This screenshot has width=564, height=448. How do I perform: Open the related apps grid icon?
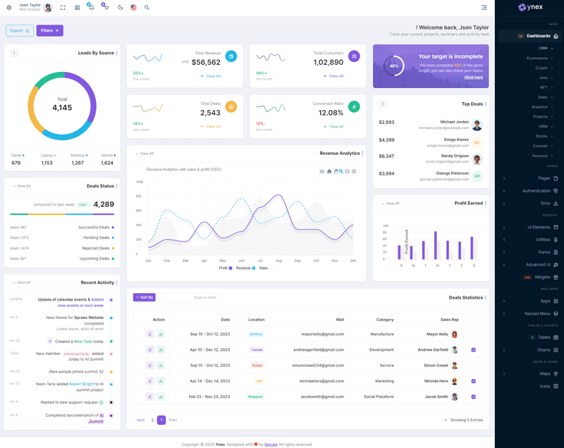point(77,8)
